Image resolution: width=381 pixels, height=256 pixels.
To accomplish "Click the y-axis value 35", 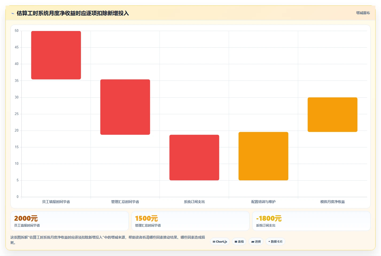I will click(x=17, y=81).
